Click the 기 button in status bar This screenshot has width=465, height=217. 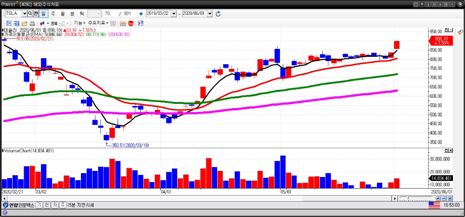(x=40, y=205)
